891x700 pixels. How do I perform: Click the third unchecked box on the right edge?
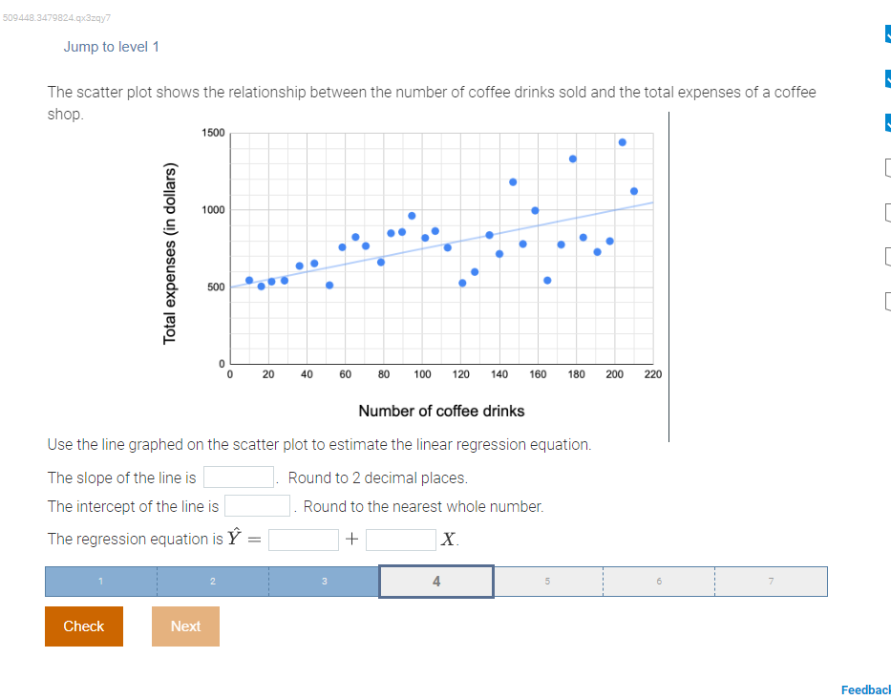[x=887, y=256]
